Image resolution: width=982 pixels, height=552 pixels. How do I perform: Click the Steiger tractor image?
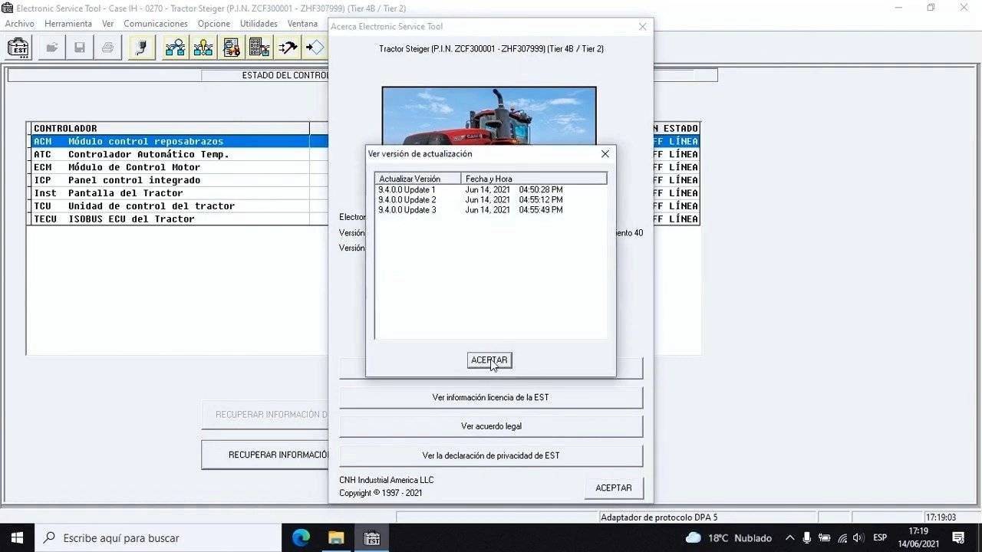489,116
